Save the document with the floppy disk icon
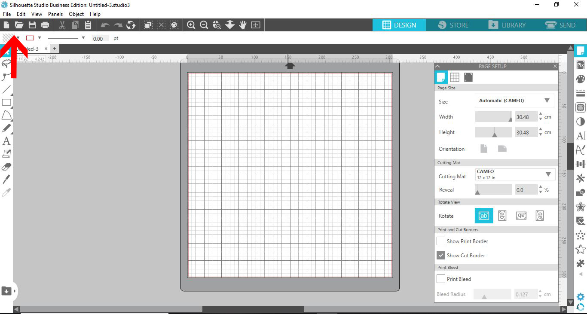 [x=32, y=25]
